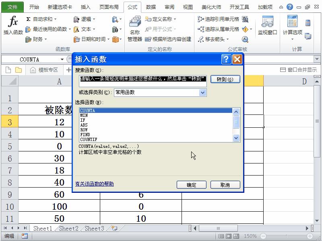Screen dimensions: 322x241
Task: Switch to the 开发工具 Developer tab
Action: [239, 7]
